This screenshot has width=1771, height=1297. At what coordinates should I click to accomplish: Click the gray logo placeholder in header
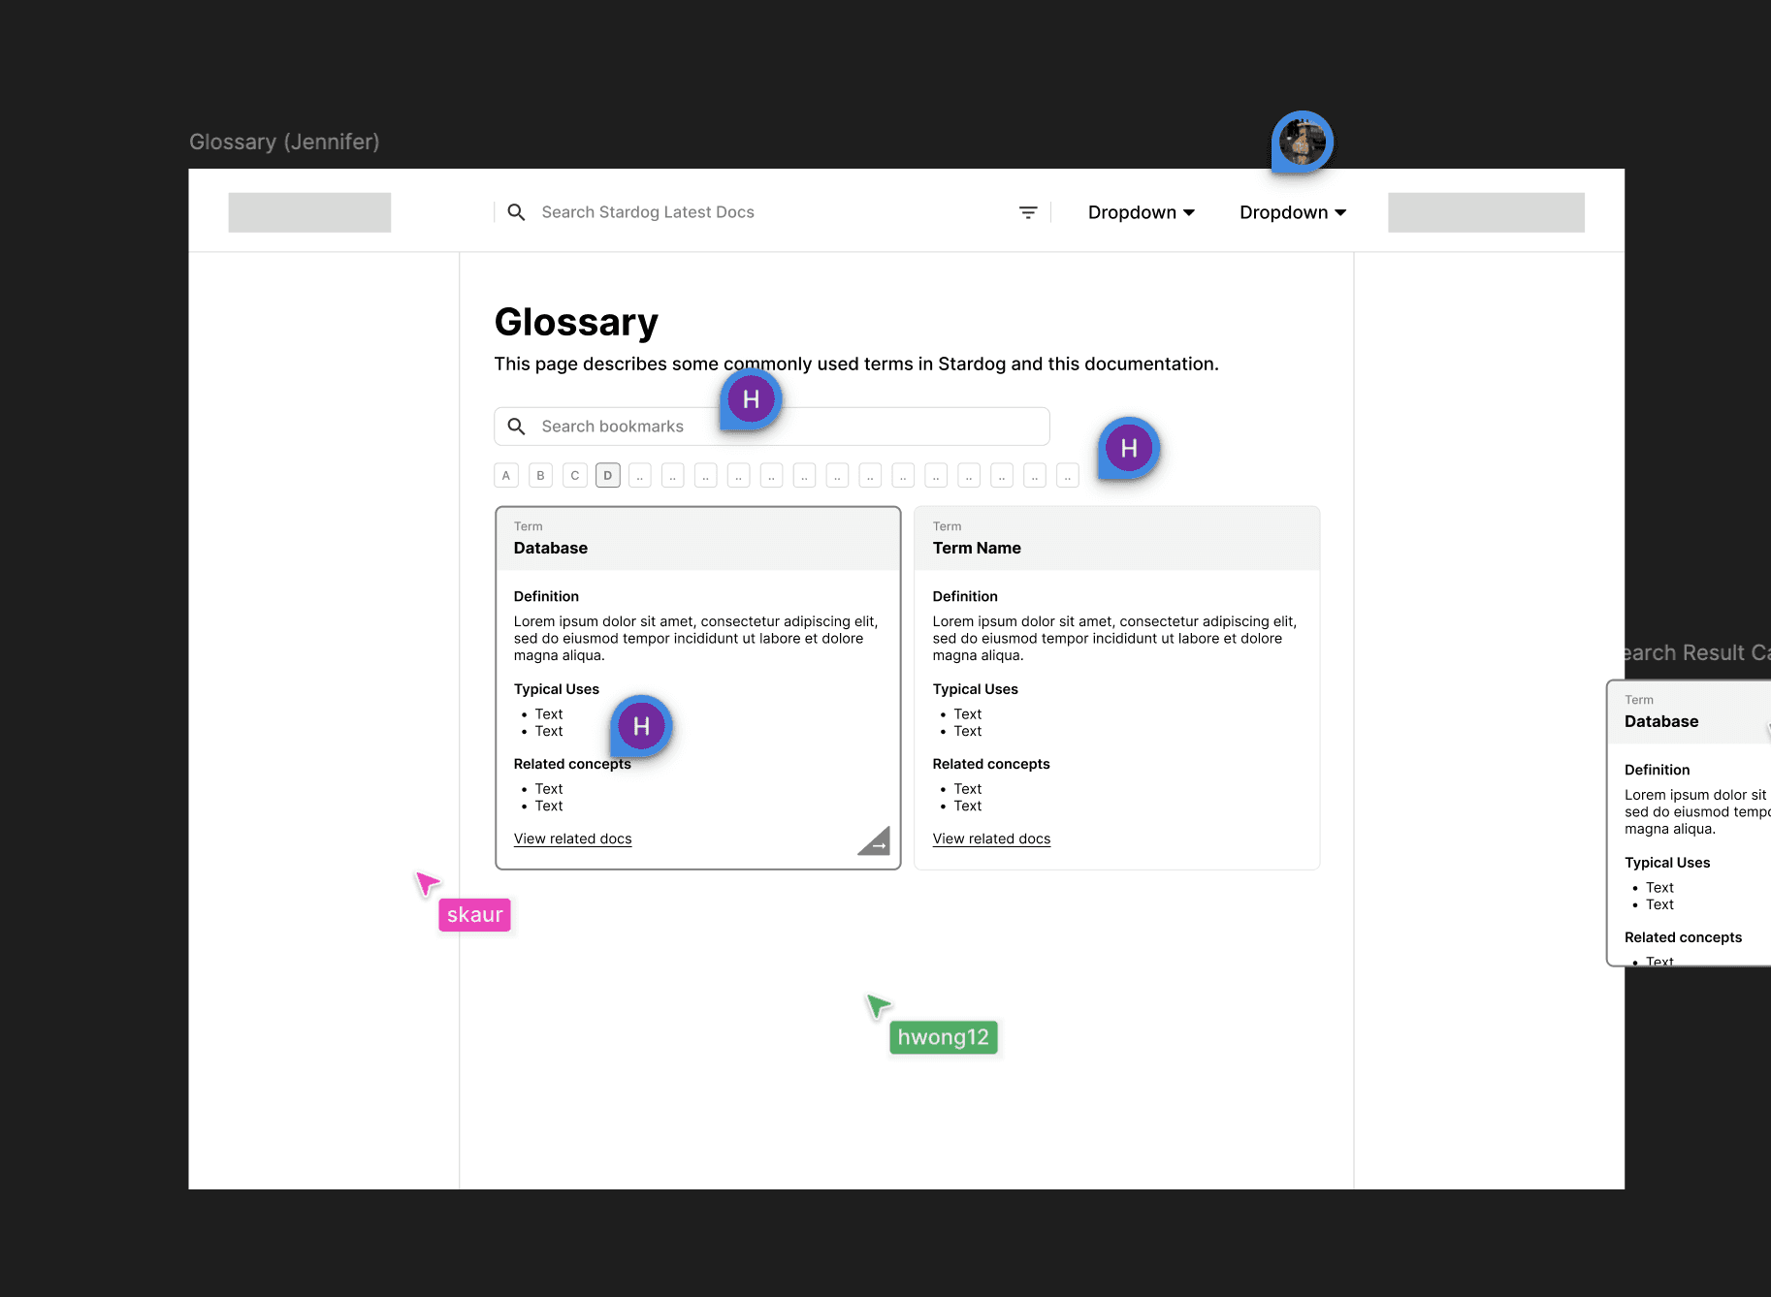click(x=309, y=212)
